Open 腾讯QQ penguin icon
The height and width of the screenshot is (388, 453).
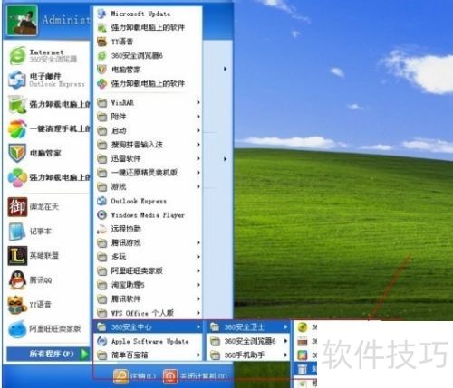click(x=17, y=279)
